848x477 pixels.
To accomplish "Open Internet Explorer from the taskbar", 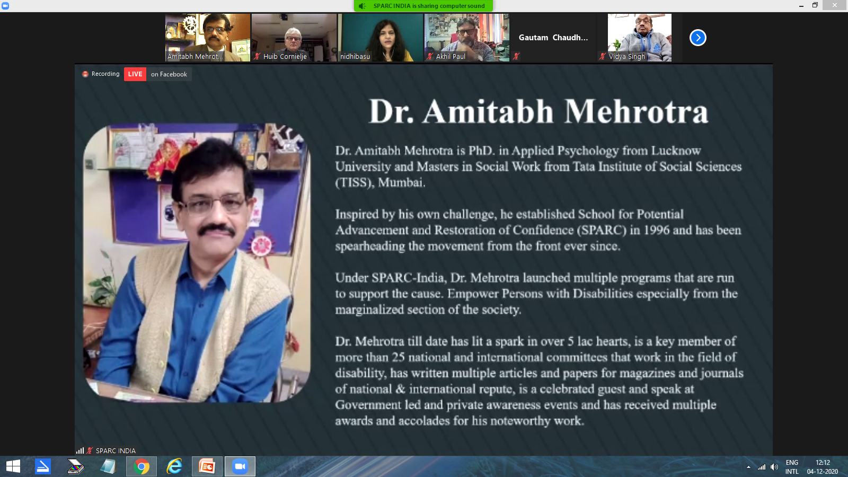I will (174, 466).
